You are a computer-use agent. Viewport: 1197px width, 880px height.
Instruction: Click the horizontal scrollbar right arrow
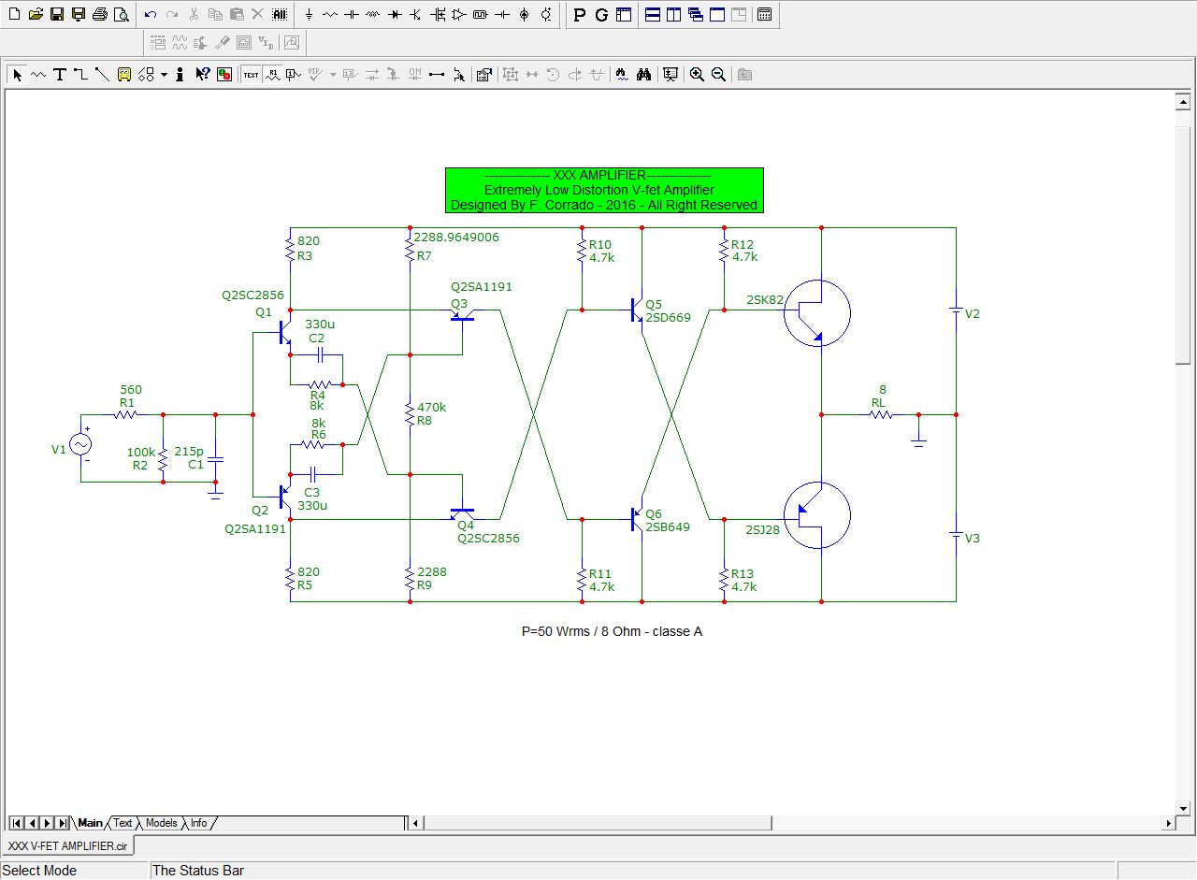point(1168,823)
